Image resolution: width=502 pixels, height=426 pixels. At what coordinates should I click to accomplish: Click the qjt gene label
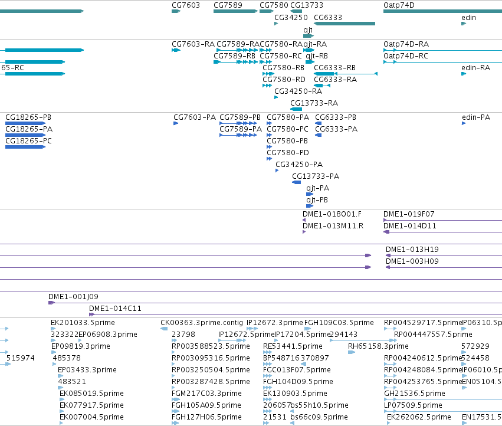[308, 30]
